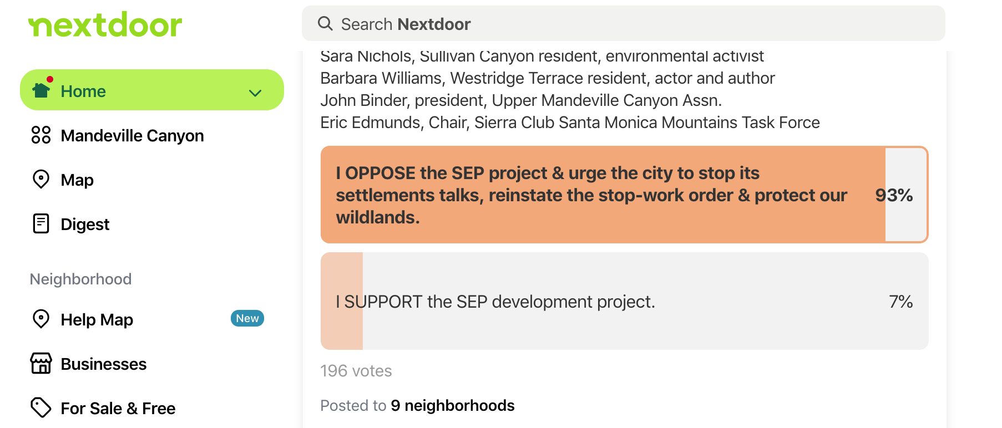Click the Digest document icon
Image resolution: width=1002 pixels, height=428 pixels.
tap(41, 223)
